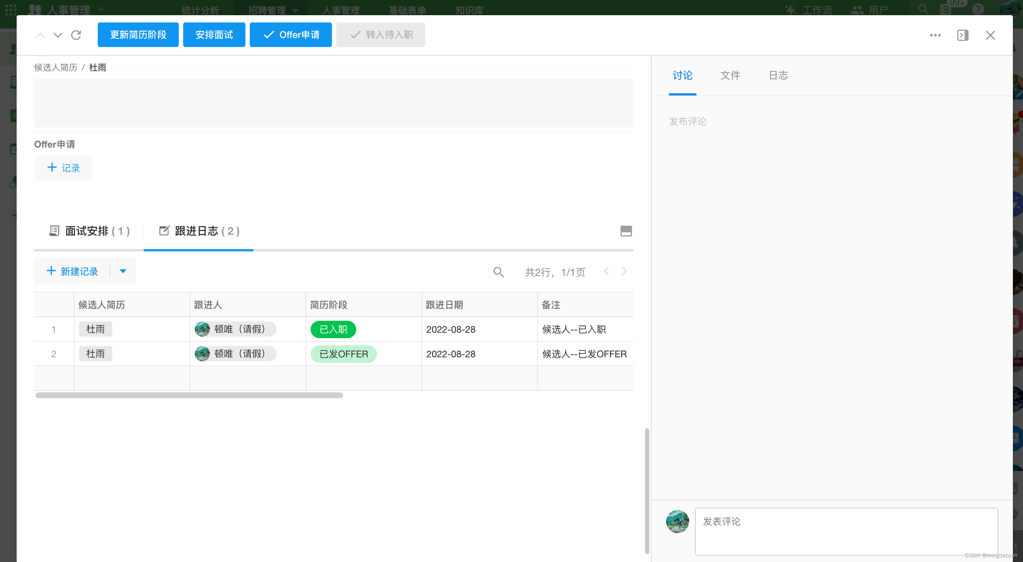Switch to the 日志 tab
1023x562 pixels.
point(778,75)
